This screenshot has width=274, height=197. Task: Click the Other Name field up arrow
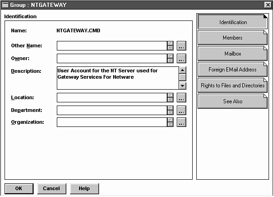tap(170, 44)
